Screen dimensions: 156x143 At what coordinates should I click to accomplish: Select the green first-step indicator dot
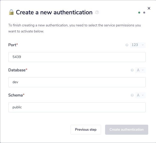[139, 13]
